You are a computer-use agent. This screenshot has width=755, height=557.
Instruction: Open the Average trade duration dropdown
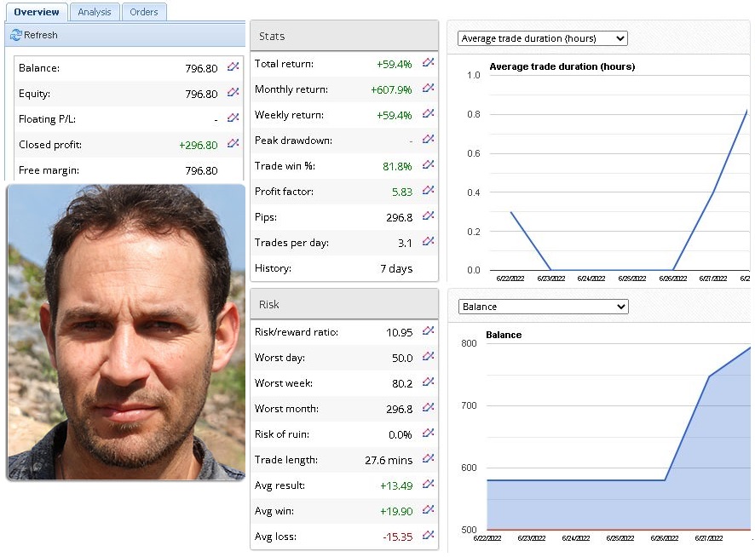543,38
